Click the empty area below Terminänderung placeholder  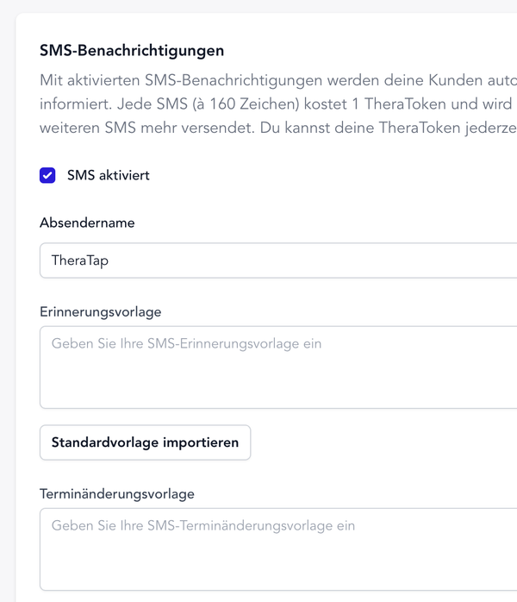(x=276, y=565)
